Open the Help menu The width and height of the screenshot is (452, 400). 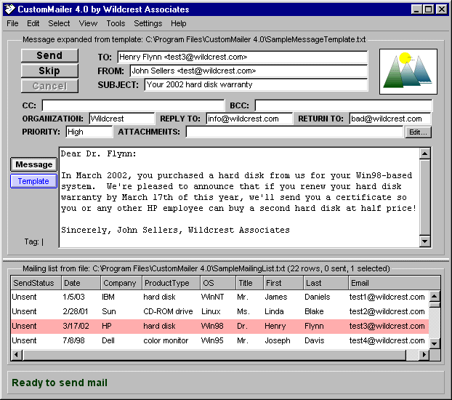[179, 23]
